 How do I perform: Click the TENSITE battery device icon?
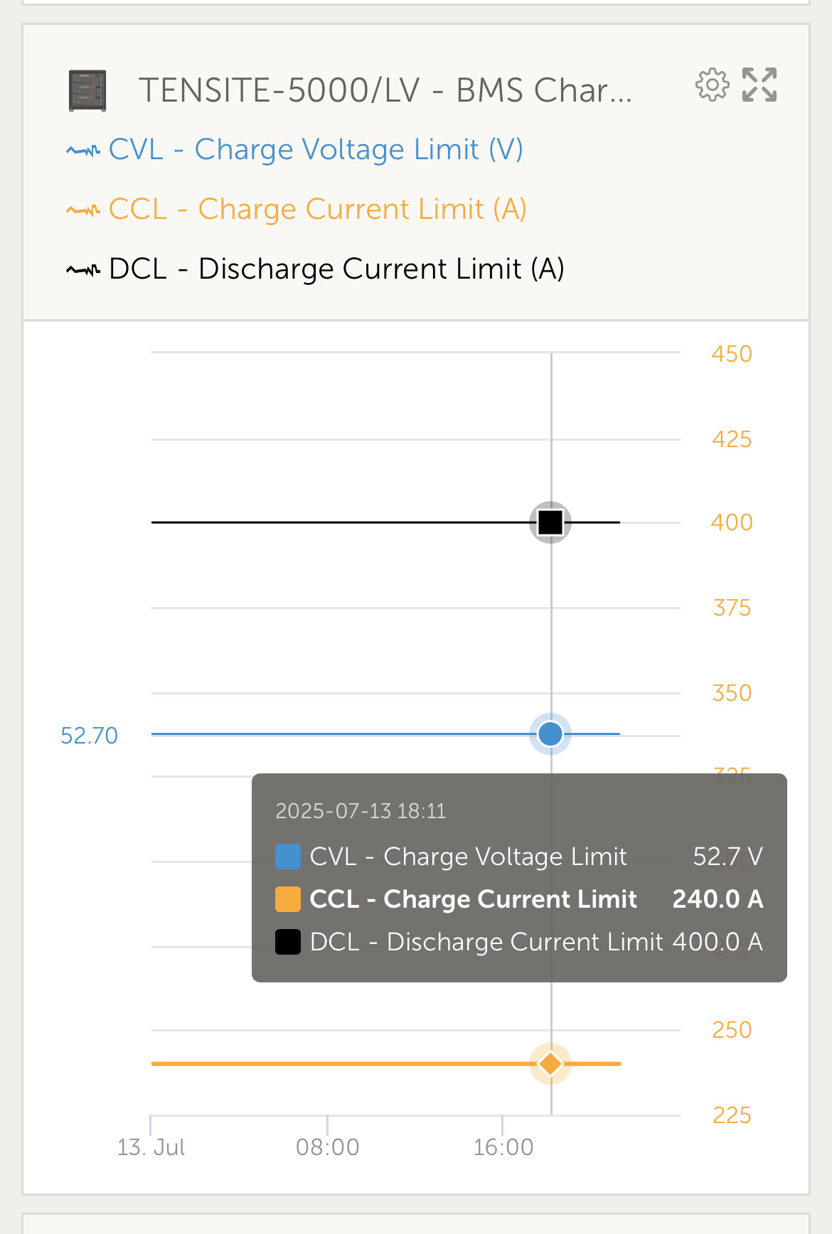pos(87,91)
